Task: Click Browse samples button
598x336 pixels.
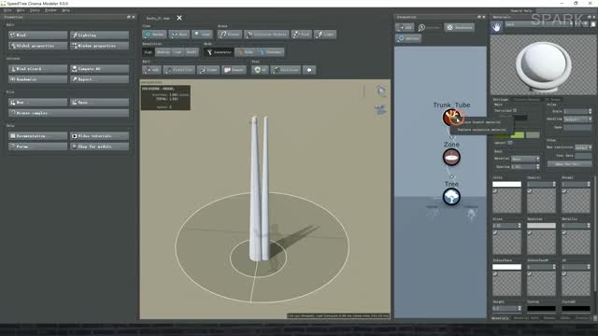Action: point(68,113)
